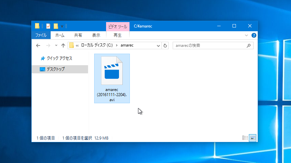Close the Explorer window
The image size is (291, 163).
tap(250, 26)
